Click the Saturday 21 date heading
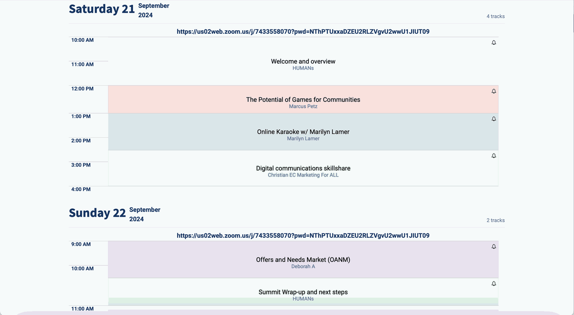574x315 pixels. click(102, 9)
